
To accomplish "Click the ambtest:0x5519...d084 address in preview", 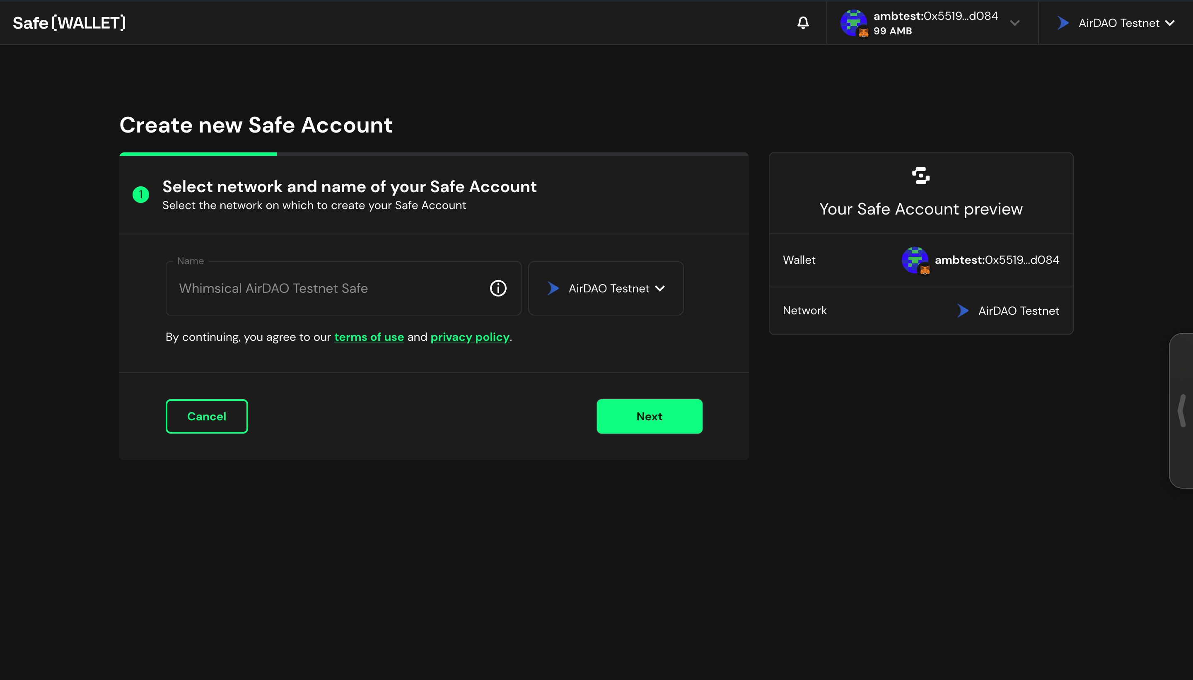I will tap(997, 260).
